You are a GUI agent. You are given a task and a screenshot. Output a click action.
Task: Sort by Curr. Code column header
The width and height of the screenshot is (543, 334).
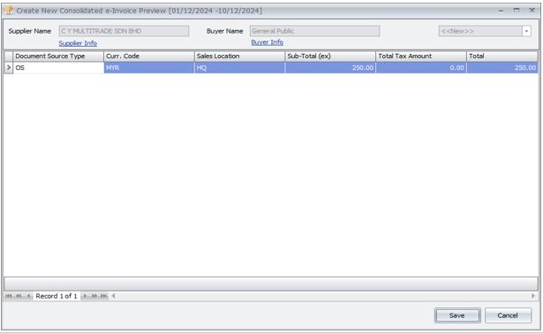[149, 57]
